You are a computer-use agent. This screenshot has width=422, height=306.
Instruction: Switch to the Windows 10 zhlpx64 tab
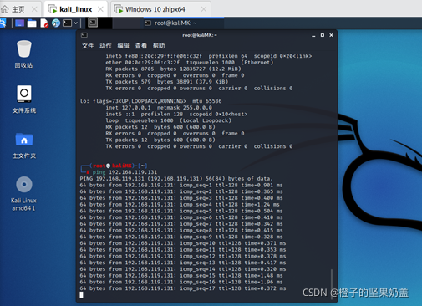point(155,9)
